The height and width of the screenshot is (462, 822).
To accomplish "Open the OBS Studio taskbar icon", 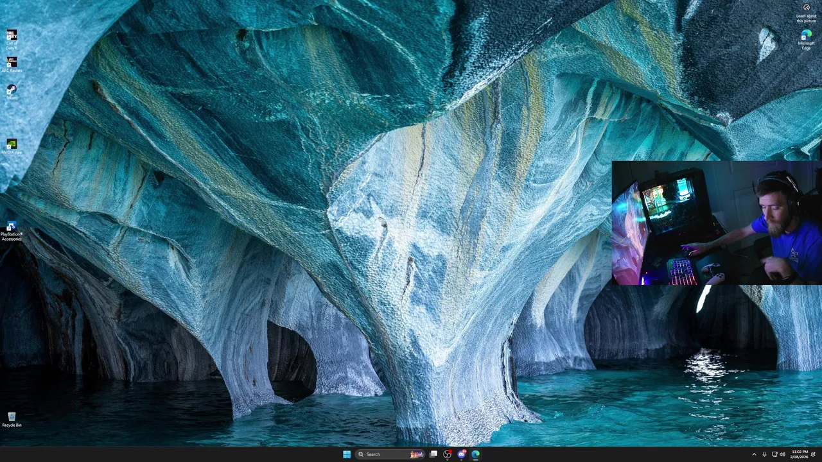I will (448, 454).
